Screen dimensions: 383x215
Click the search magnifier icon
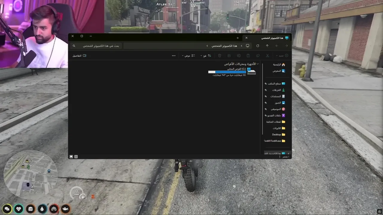[74, 46]
